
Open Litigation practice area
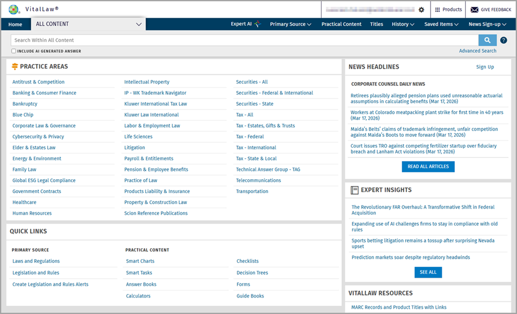pos(134,148)
